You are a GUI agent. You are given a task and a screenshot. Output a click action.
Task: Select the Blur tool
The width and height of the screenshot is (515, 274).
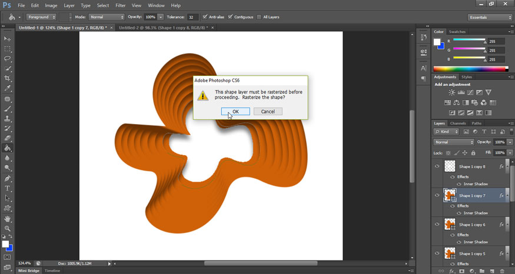point(7,158)
